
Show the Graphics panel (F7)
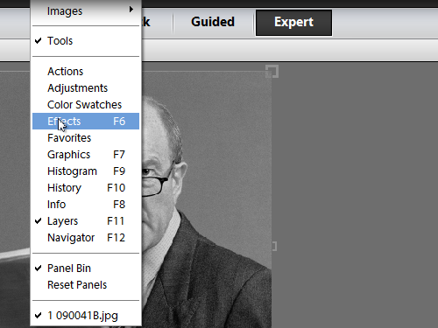pos(86,155)
